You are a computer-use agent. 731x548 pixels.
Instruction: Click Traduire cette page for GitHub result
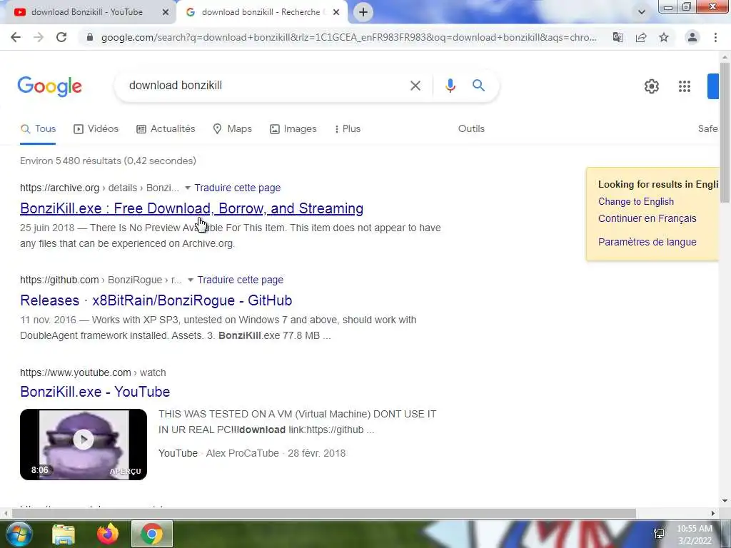coord(240,280)
